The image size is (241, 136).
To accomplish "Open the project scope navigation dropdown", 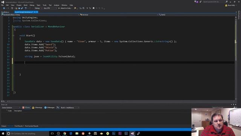I will pyautogui.click(x=40, y=15).
